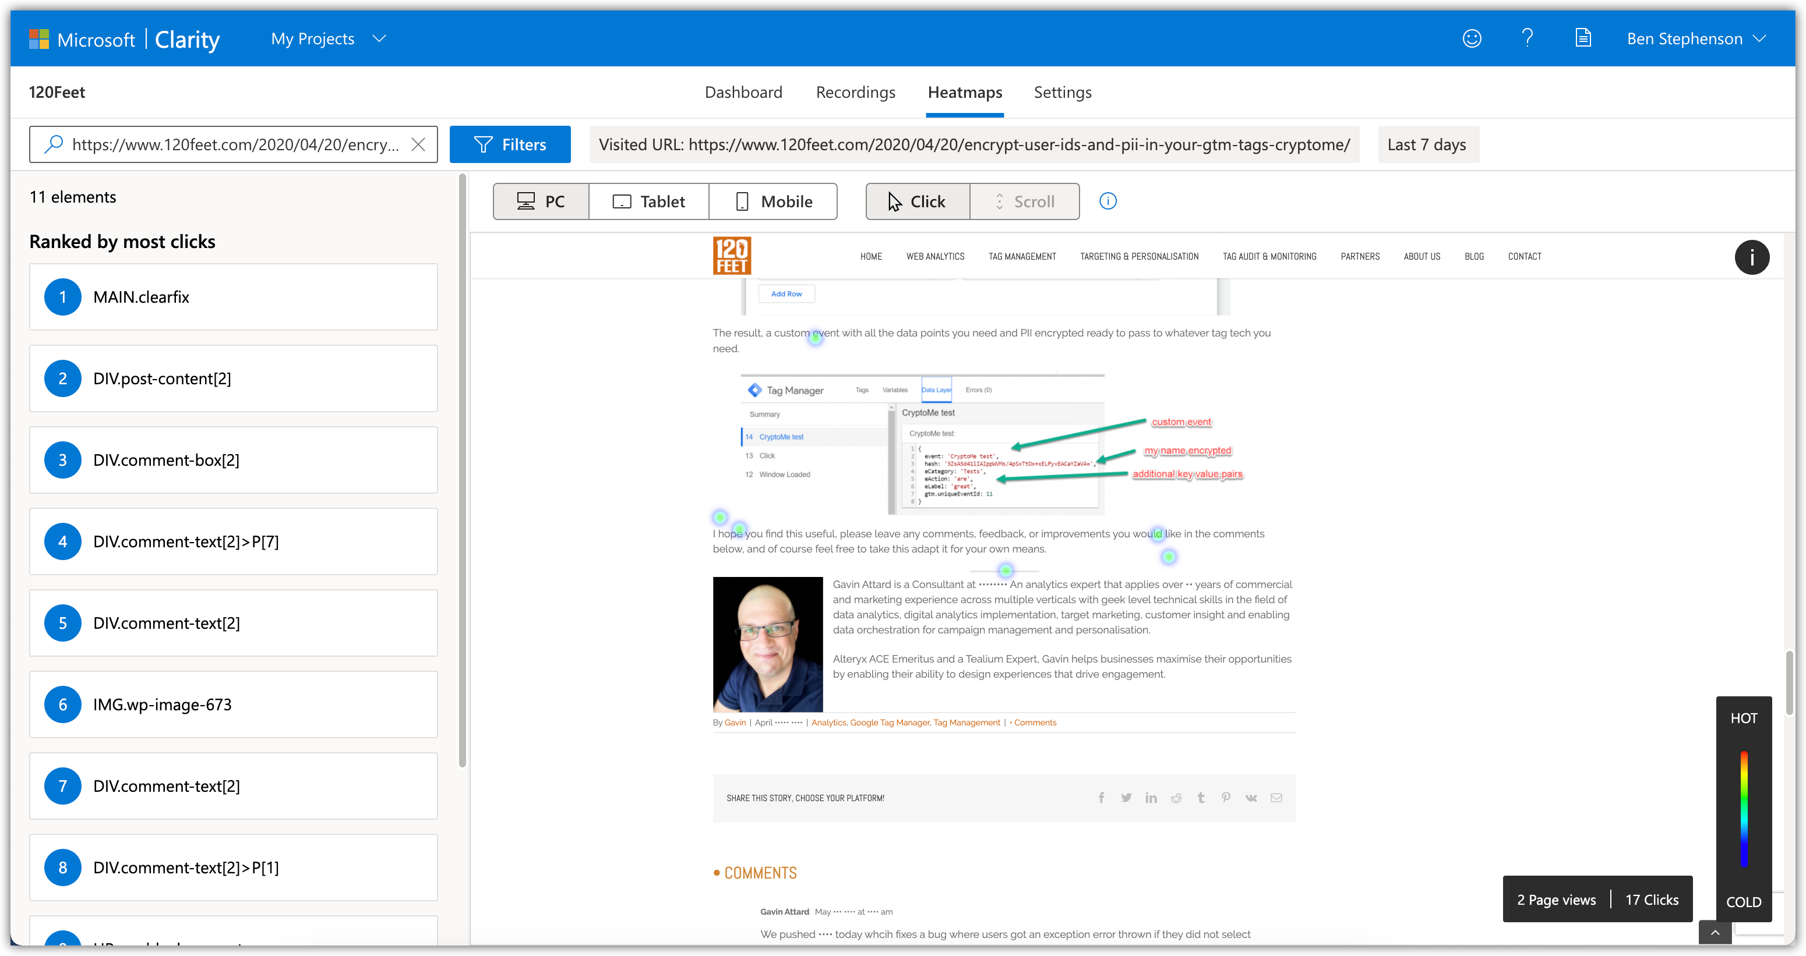Click HOME in site navigation
The width and height of the screenshot is (1806, 956).
pos(871,257)
